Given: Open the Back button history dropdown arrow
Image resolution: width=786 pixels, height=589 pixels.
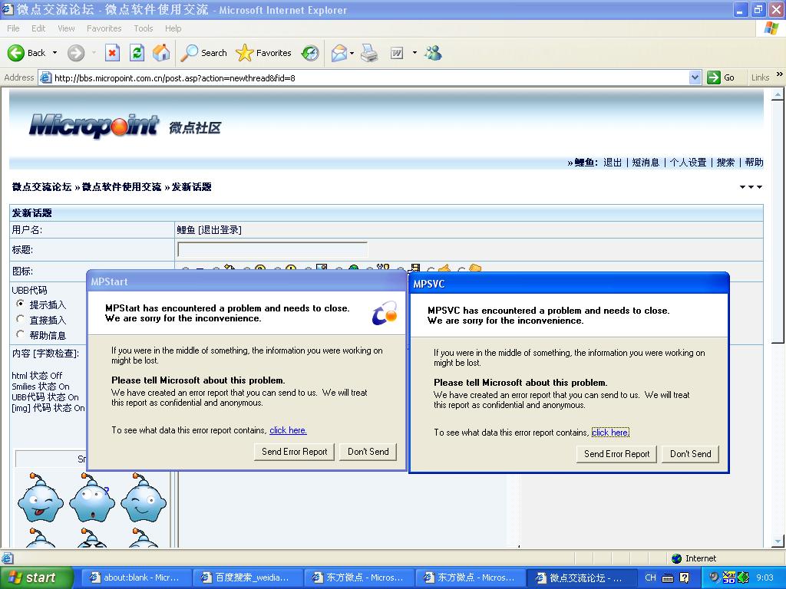Looking at the screenshot, I should pyautogui.click(x=54, y=53).
